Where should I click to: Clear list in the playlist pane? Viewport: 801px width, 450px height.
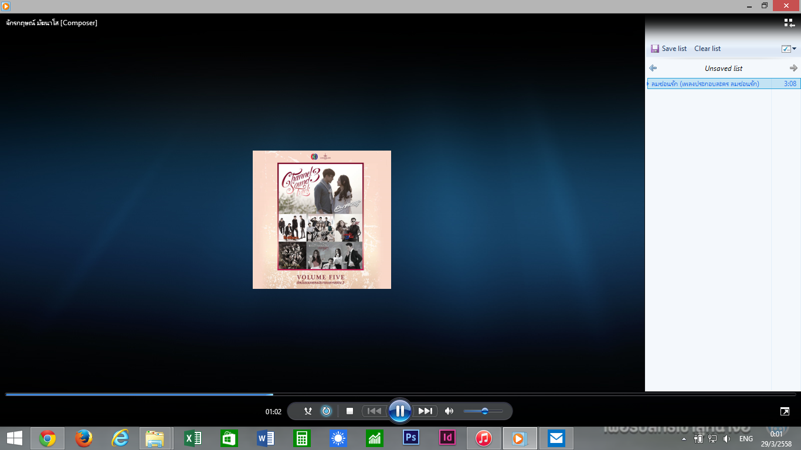[x=707, y=49]
